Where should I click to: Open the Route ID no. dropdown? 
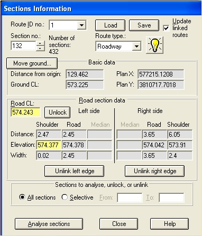81,25
